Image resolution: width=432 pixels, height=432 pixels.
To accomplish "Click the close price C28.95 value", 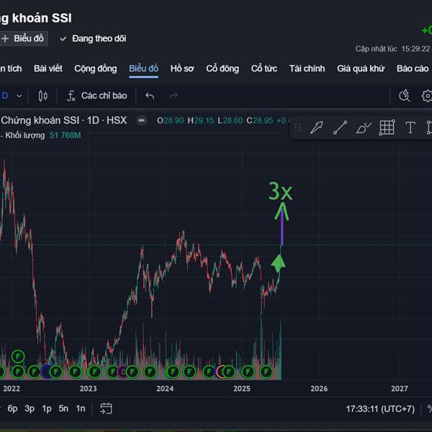I will (259, 121).
